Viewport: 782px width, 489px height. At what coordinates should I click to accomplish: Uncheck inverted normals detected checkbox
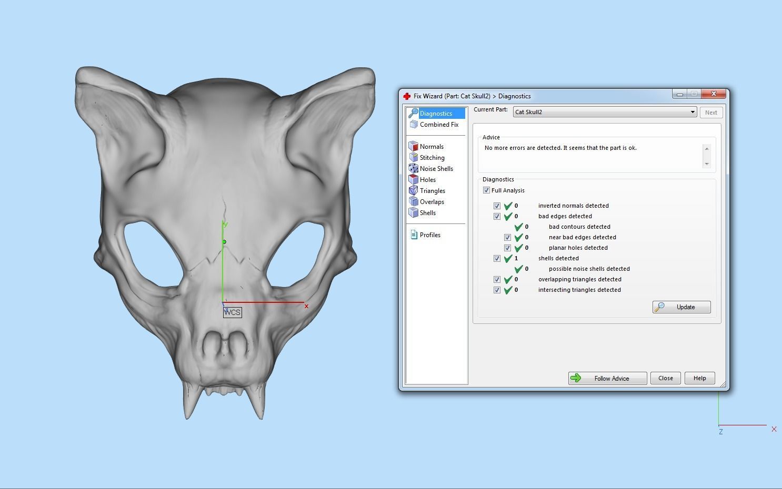coord(497,206)
